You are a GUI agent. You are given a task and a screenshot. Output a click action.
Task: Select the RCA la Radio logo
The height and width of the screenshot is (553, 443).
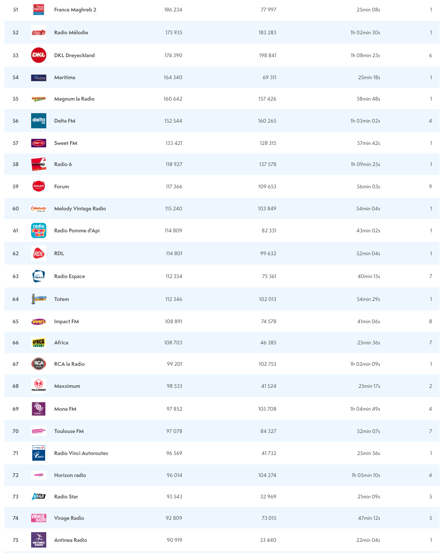(x=39, y=364)
